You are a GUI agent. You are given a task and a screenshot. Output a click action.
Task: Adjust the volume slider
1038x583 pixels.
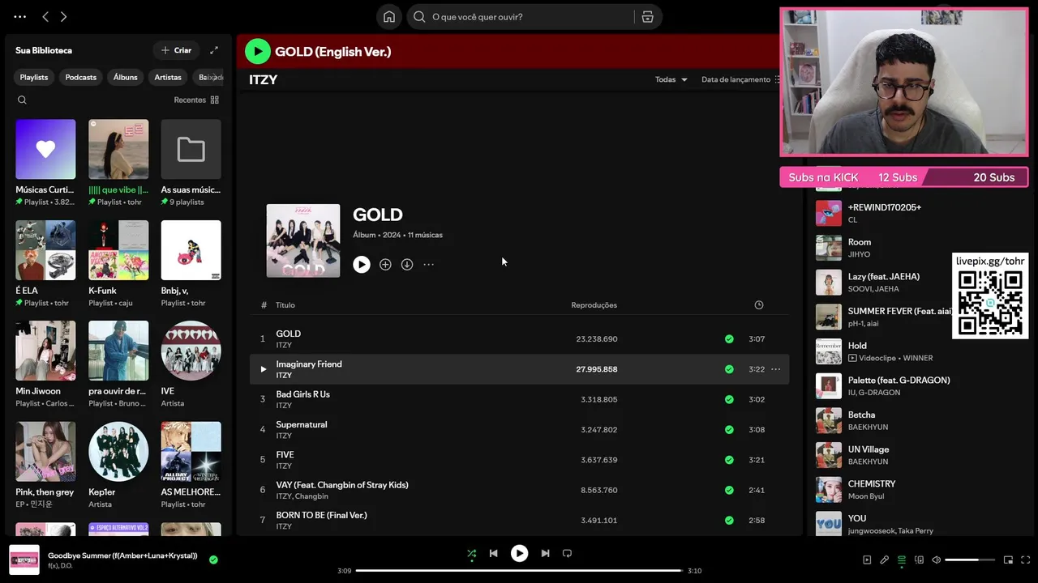(x=970, y=560)
